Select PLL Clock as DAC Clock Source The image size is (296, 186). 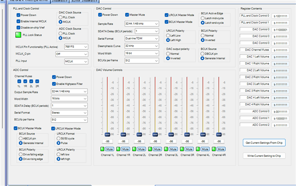[x=61, y=17]
